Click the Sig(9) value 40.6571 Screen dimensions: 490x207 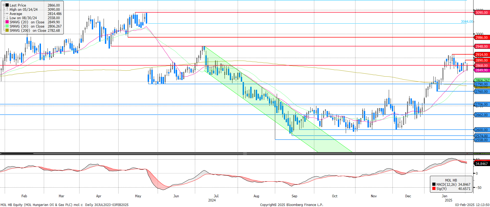[x=464, y=189]
